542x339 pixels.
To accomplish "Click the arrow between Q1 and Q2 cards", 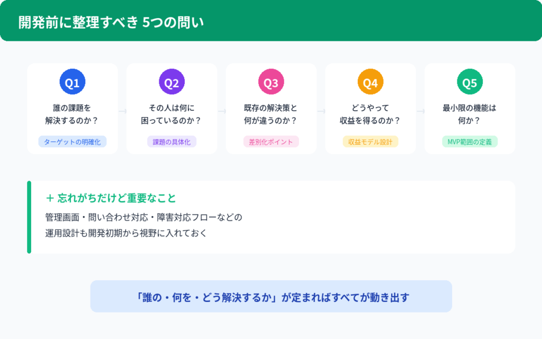I will [x=122, y=111].
